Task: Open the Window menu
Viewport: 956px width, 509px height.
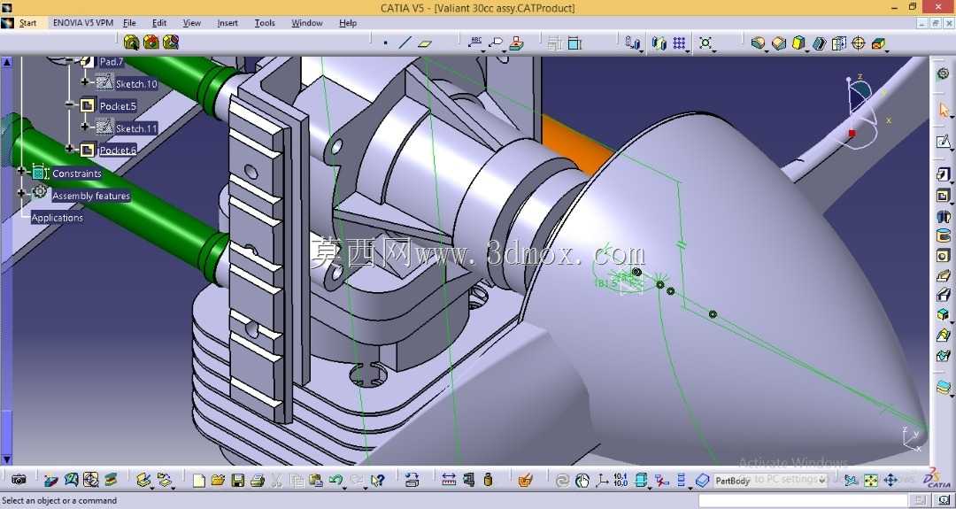Action: [x=306, y=23]
